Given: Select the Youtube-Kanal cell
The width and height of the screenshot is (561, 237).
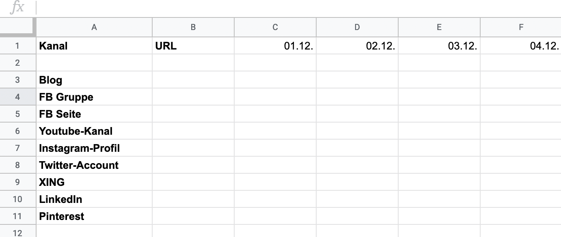Looking at the screenshot, I should (x=94, y=131).
